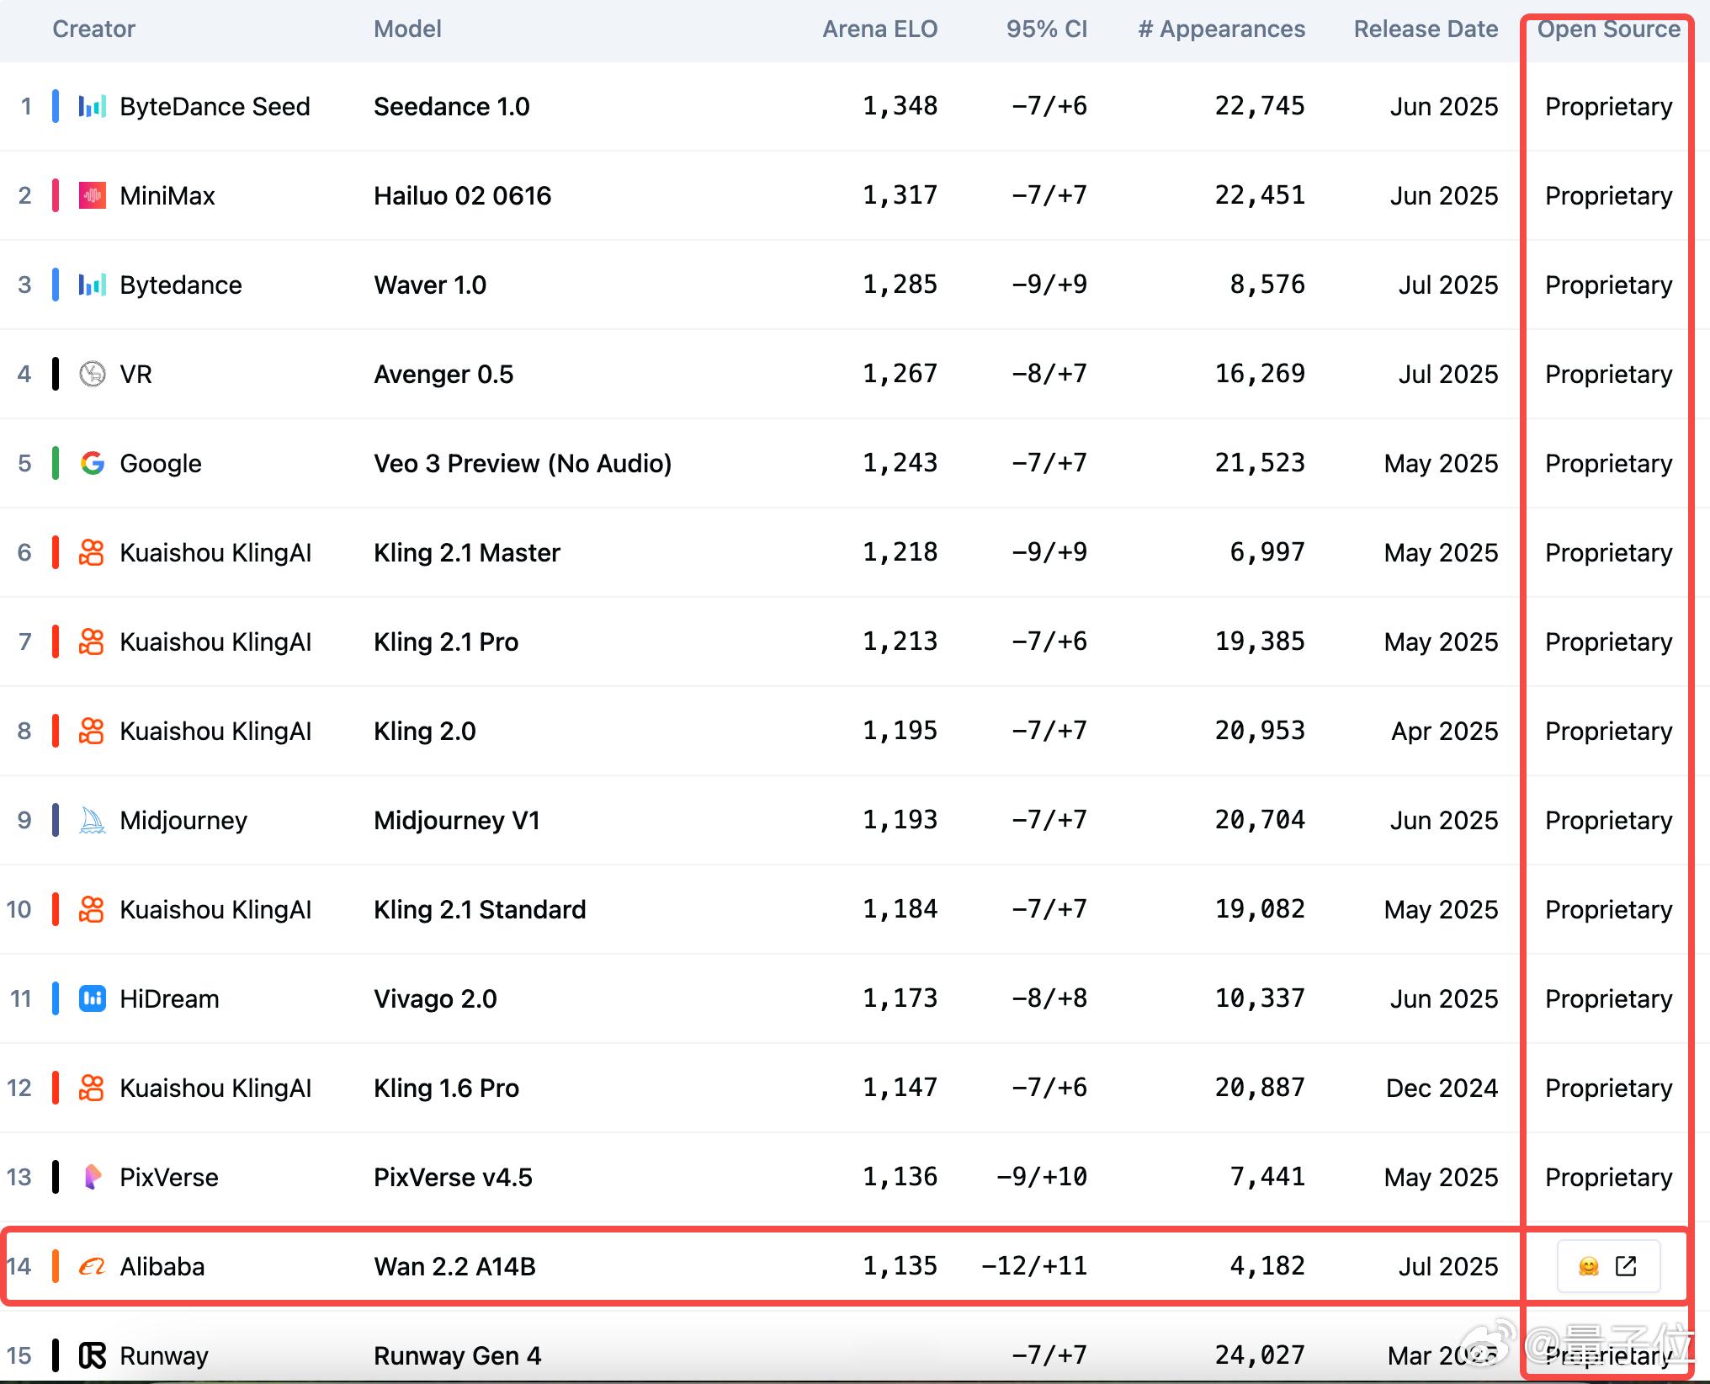Select Waver 1.0 model name
The width and height of the screenshot is (1710, 1384).
pyautogui.click(x=430, y=285)
